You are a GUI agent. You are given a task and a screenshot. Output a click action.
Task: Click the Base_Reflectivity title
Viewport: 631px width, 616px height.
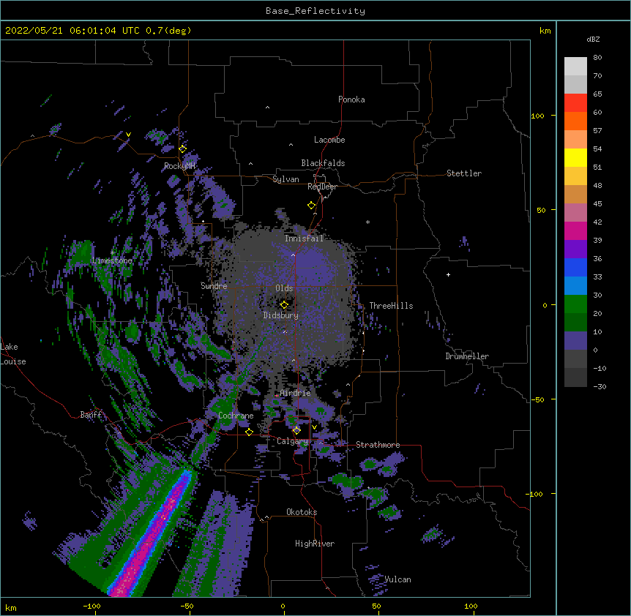click(315, 11)
